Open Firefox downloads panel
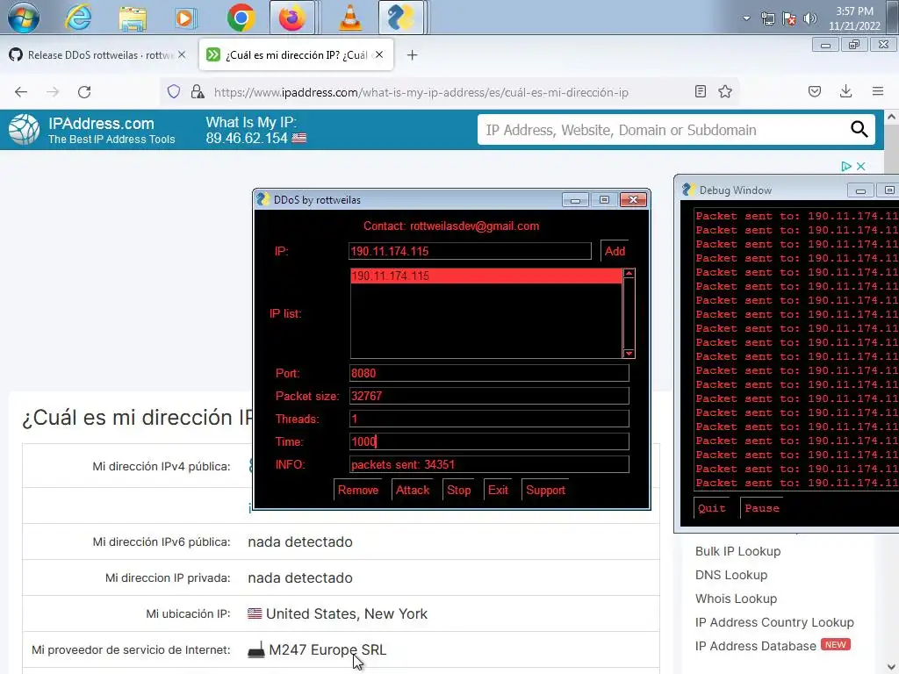This screenshot has width=899, height=674. 845,91
